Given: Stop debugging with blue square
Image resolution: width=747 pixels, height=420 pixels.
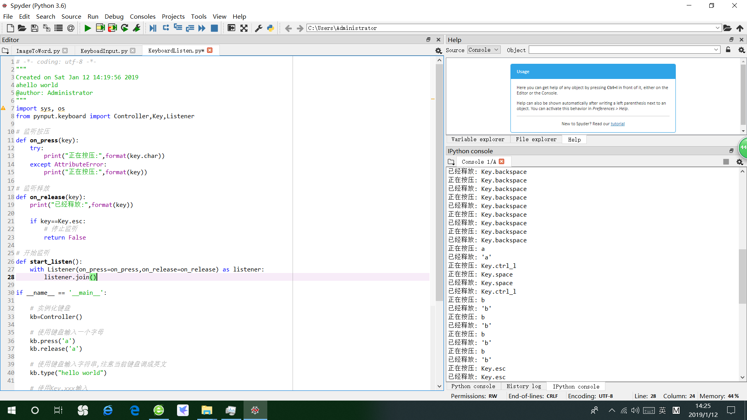Looking at the screenshot, I should click(x=214, y=28).
